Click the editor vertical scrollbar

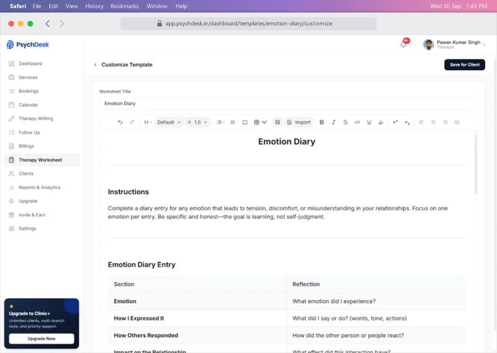[475, 164]
